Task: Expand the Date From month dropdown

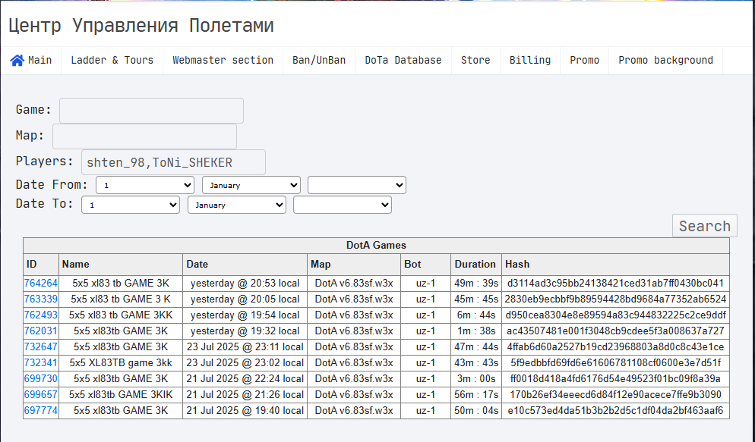Action: point(251,185)
